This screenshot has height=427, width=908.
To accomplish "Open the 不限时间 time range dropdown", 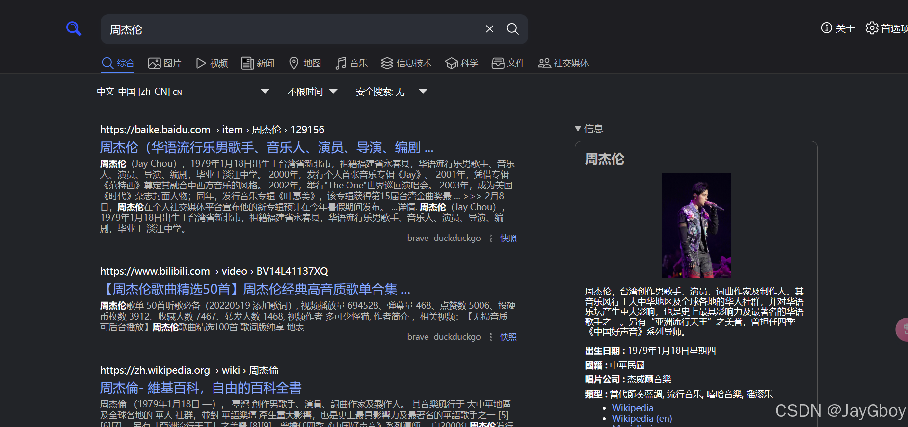I will click(x=313, y=92).
